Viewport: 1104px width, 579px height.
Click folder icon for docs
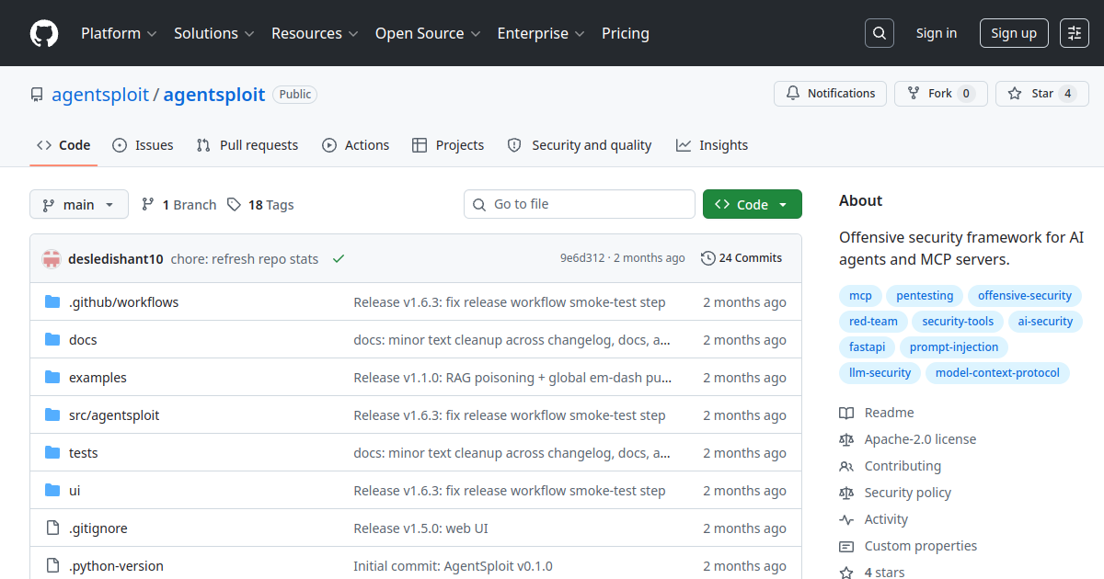52,340
